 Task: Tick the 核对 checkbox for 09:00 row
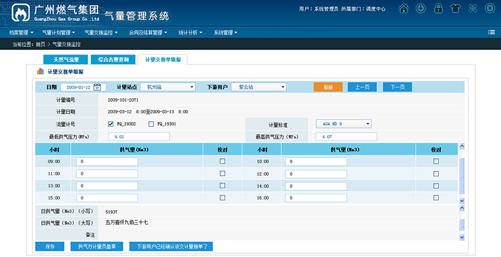tap(222, 161)
